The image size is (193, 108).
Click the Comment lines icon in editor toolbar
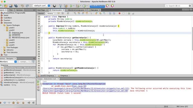tap(129, 13)
